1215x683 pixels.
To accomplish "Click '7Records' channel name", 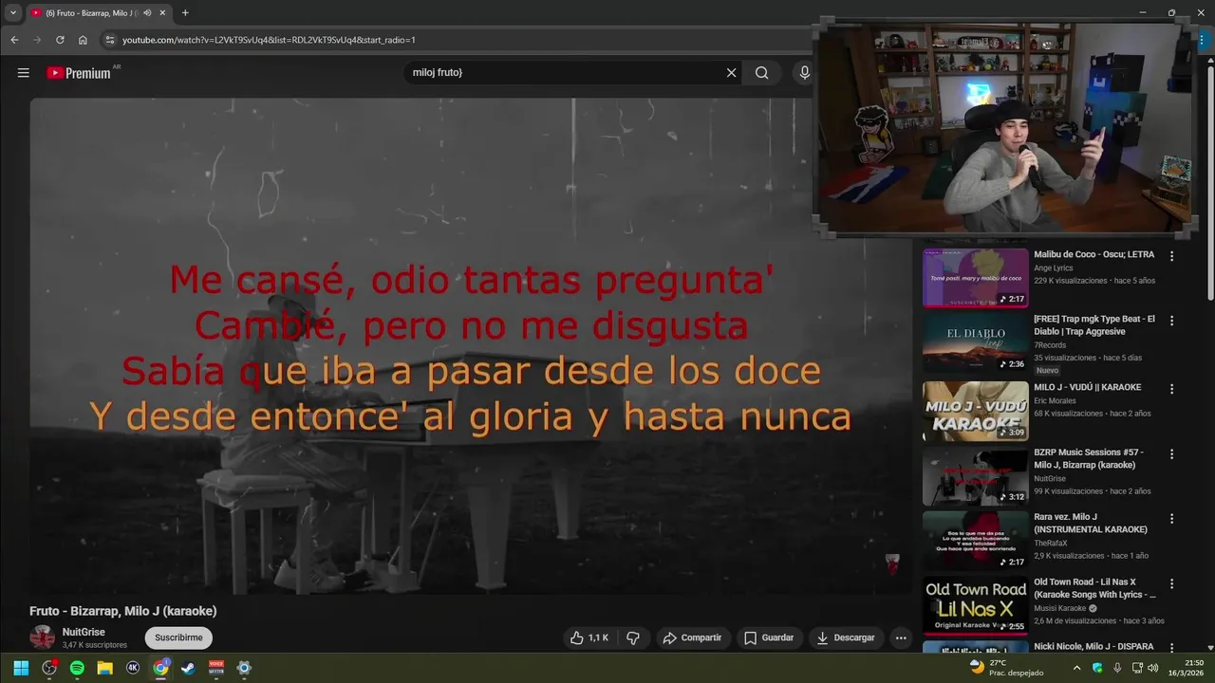I will 1050,345.
